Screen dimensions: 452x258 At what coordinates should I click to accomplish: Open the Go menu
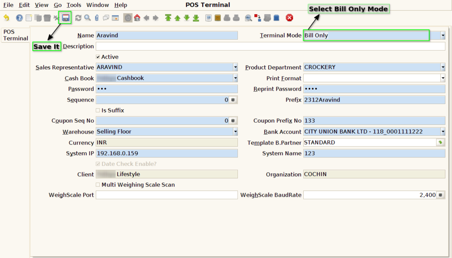pos(58,5)
